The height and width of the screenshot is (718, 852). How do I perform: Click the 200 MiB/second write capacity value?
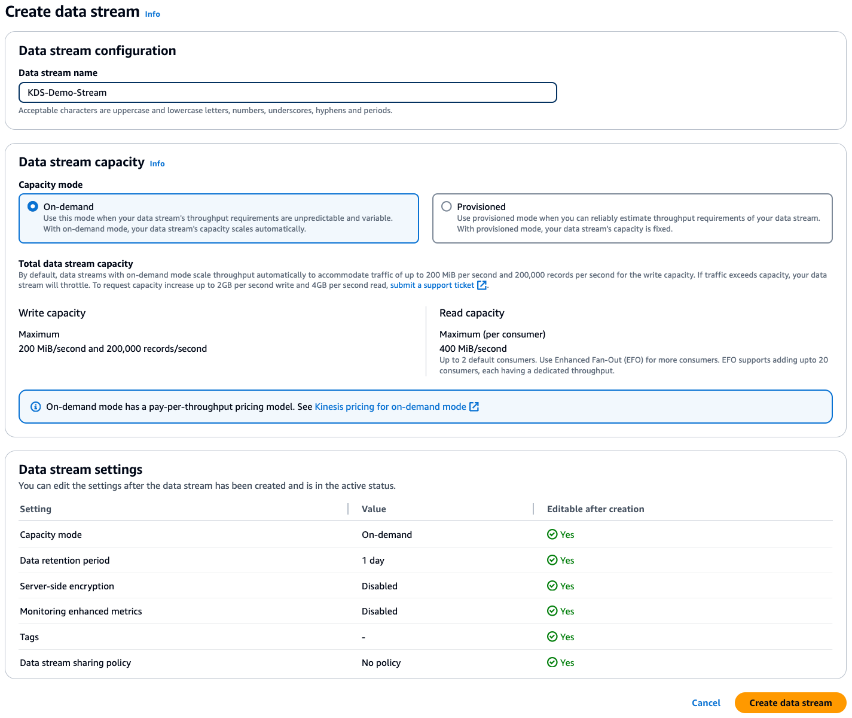[x=113, y=349]
